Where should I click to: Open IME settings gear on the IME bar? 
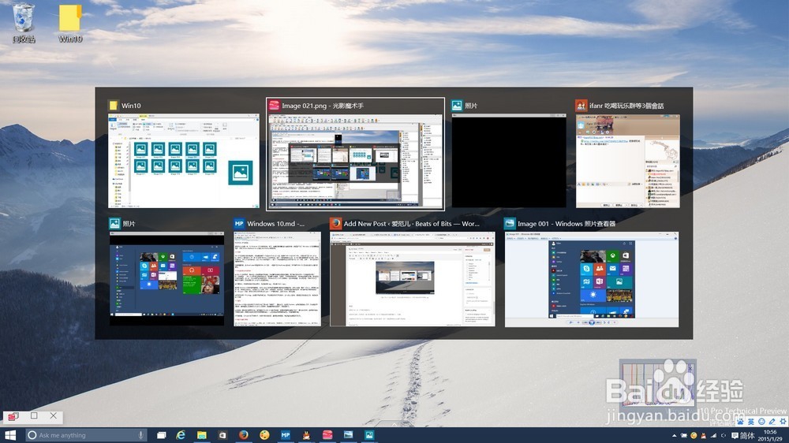pos(783,422)
